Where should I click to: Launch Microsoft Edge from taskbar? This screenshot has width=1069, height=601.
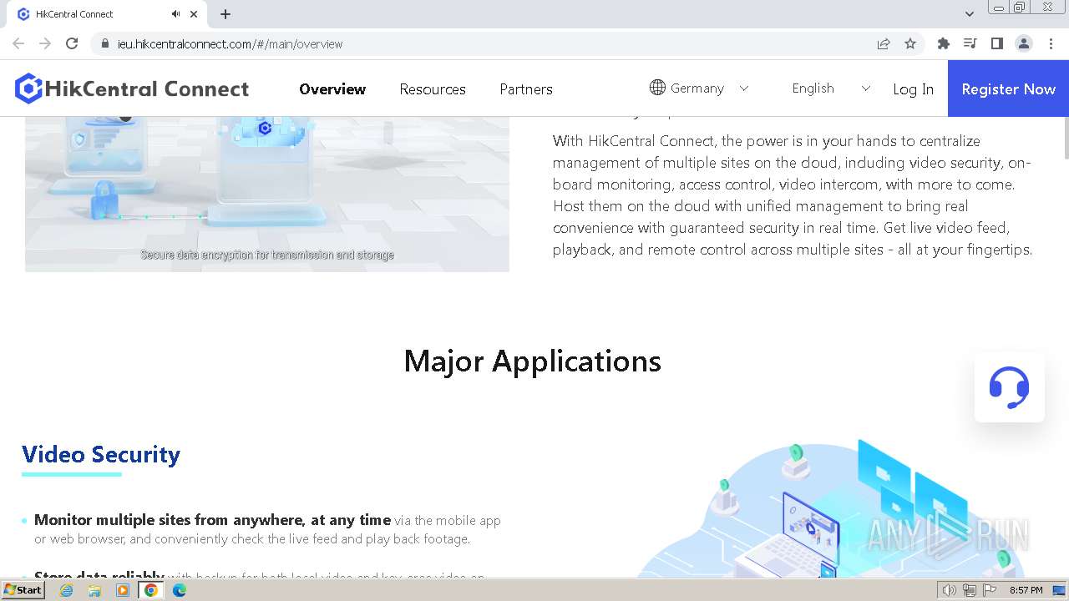[x=180, y=590]
